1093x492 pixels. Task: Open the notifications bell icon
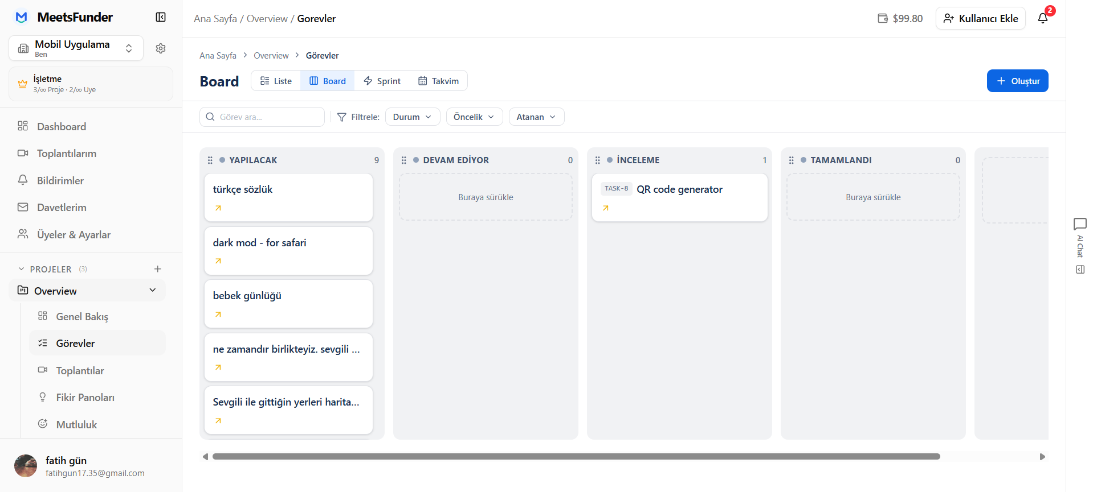point(1042,18)
